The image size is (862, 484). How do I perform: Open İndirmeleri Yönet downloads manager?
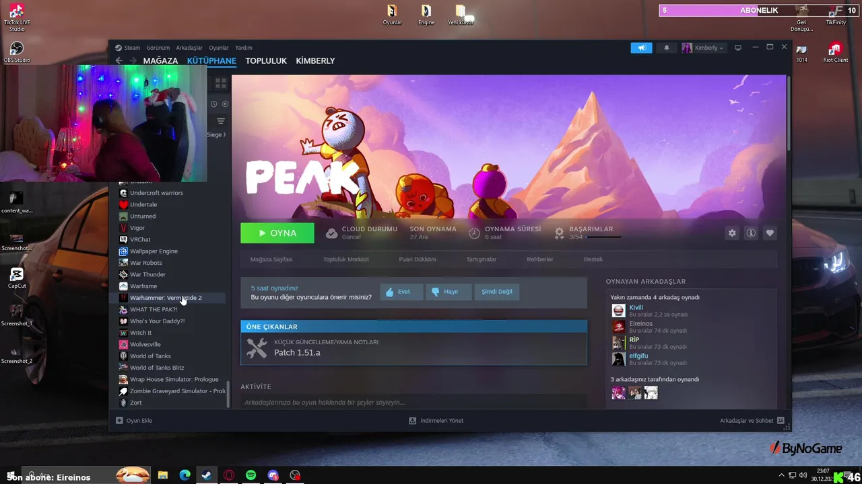coord(436,421)
